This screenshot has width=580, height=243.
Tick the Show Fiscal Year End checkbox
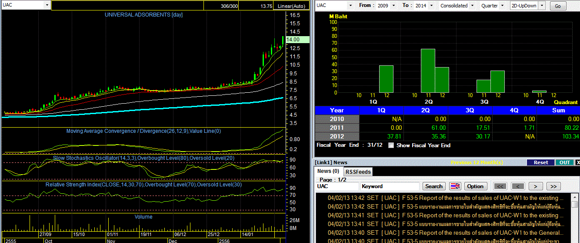(391, 145)
